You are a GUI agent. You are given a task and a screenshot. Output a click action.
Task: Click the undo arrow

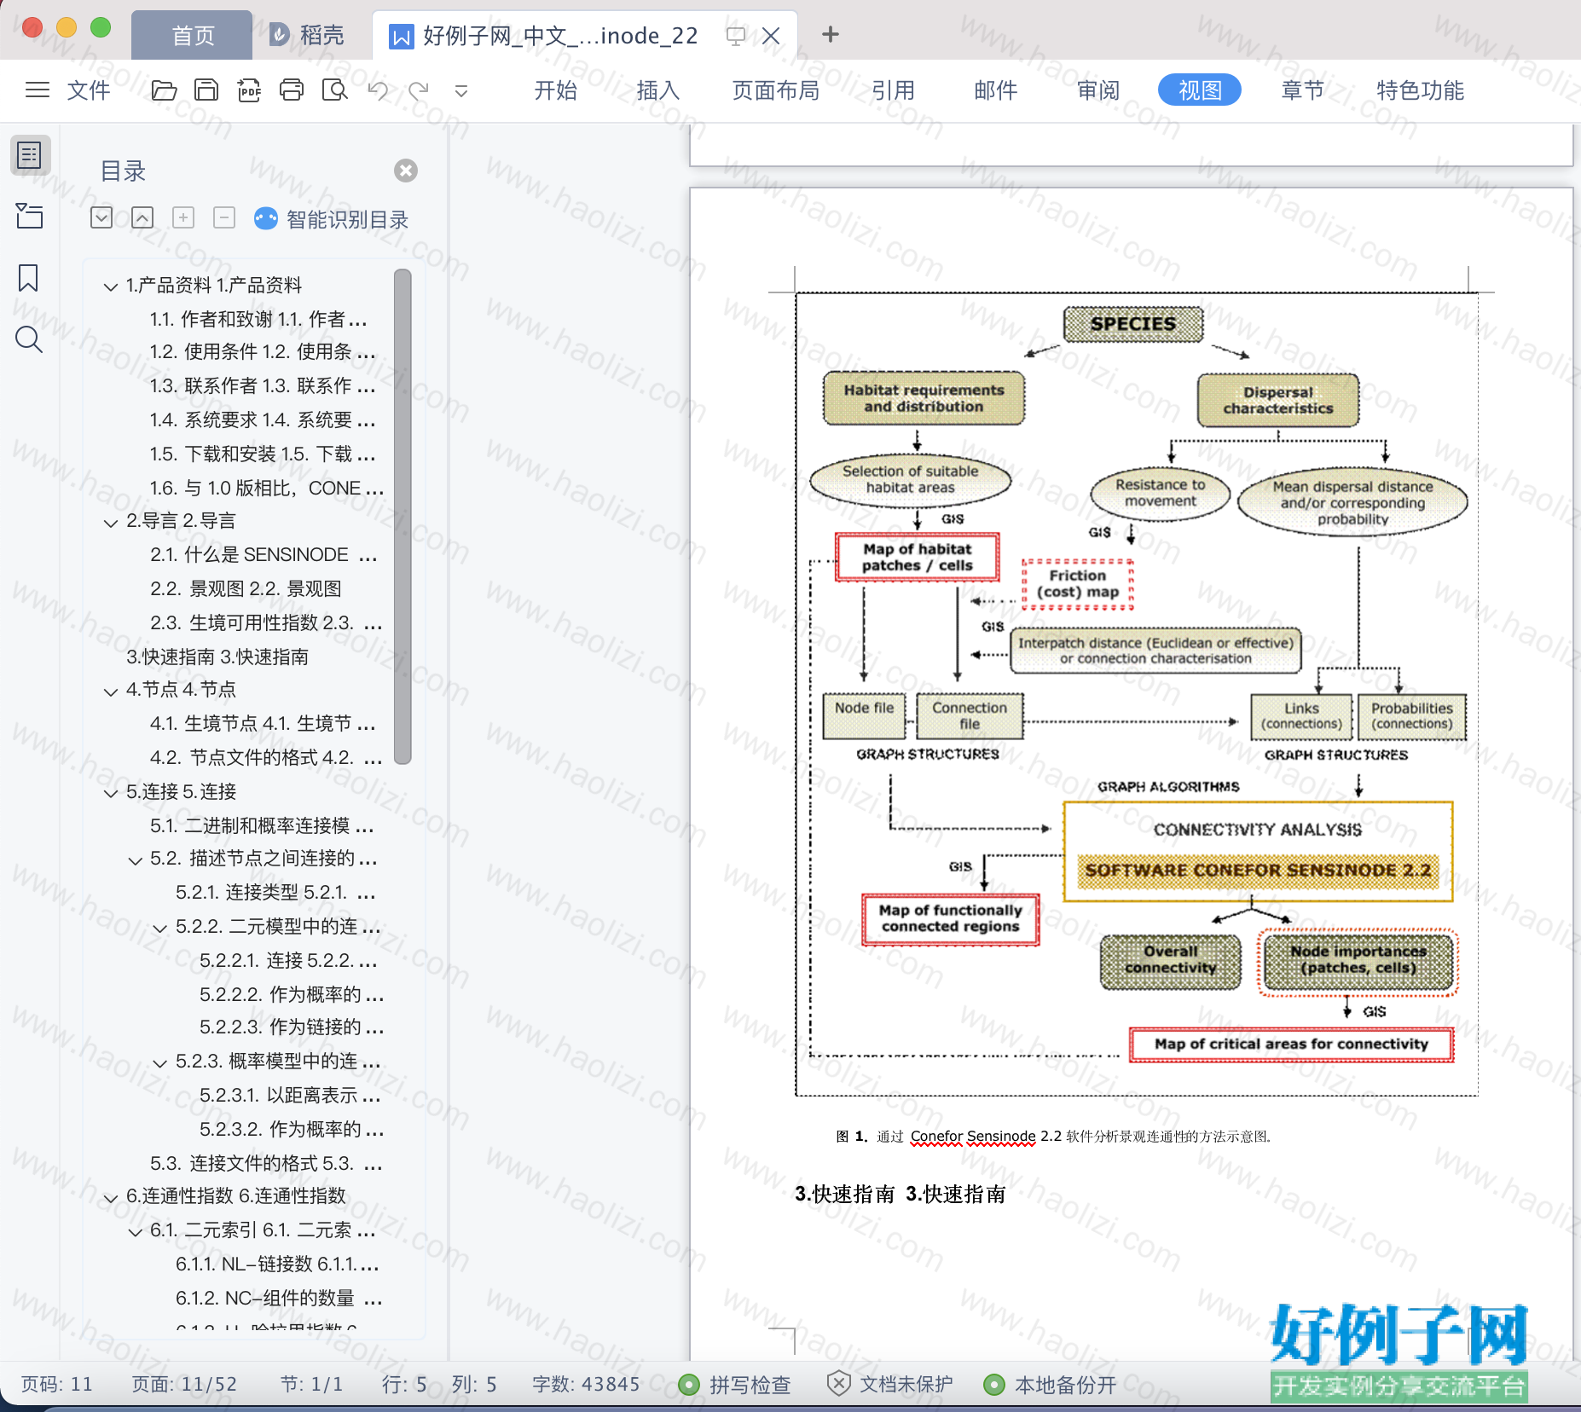tap(378, 90)
